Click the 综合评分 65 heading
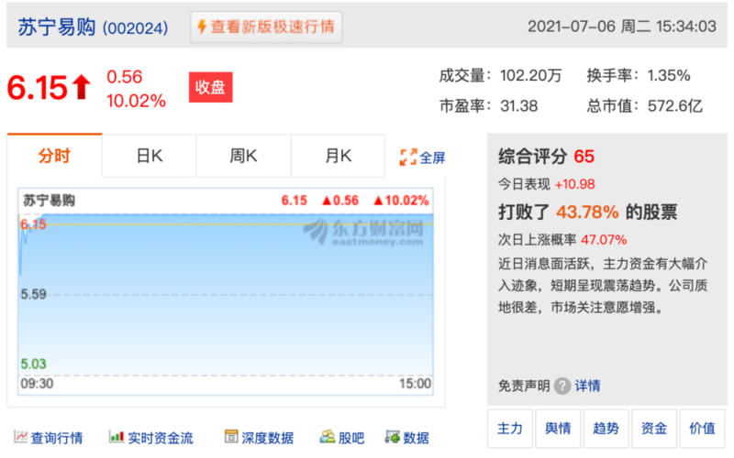 coord(546,157)
